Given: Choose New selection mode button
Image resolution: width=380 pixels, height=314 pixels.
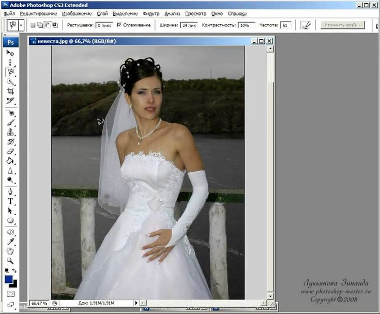Looking at the screenshot, I should pos(33,25).
